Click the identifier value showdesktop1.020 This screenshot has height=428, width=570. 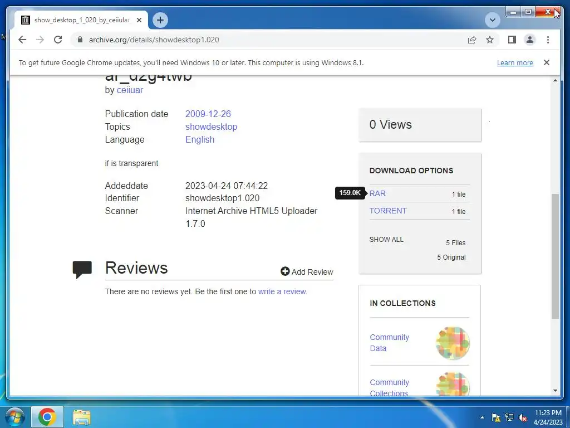click(x=223, y=198)
